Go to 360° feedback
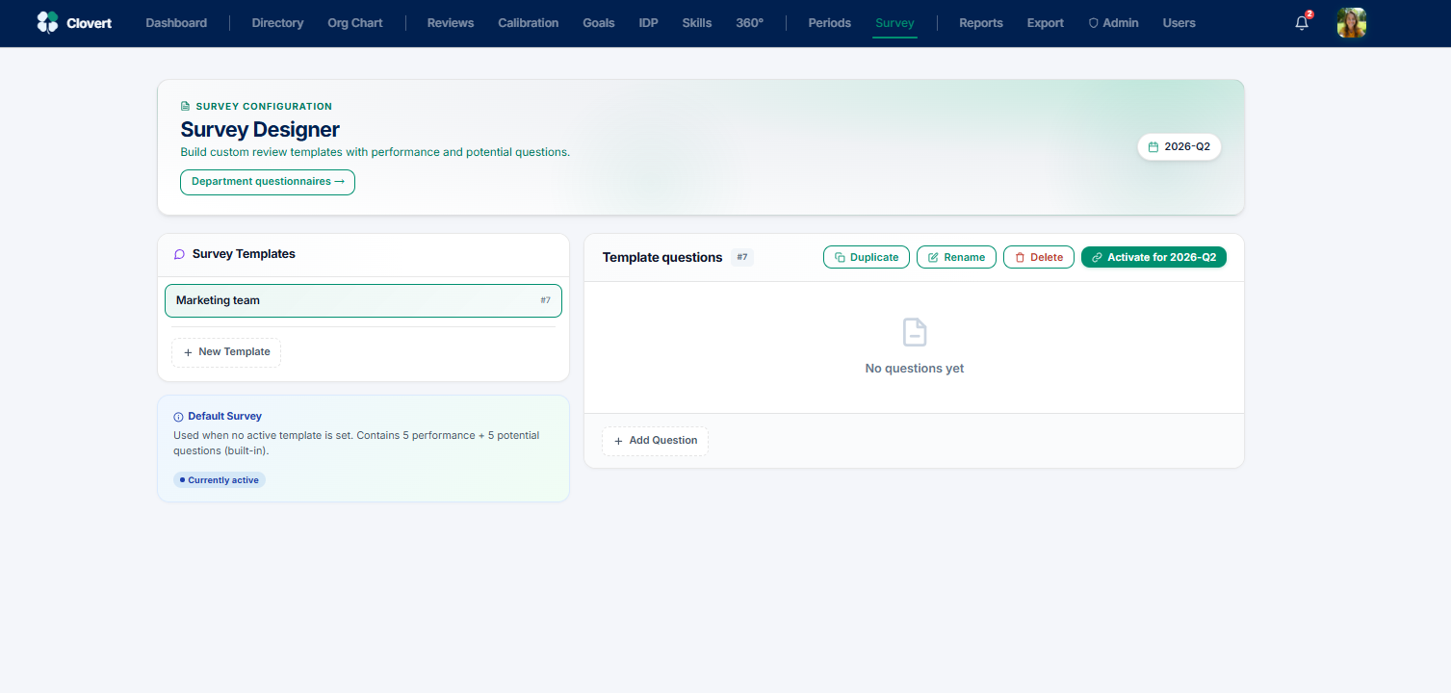Image resolution: width=1451 pixels, height=693 pixels. coord(749,23)
